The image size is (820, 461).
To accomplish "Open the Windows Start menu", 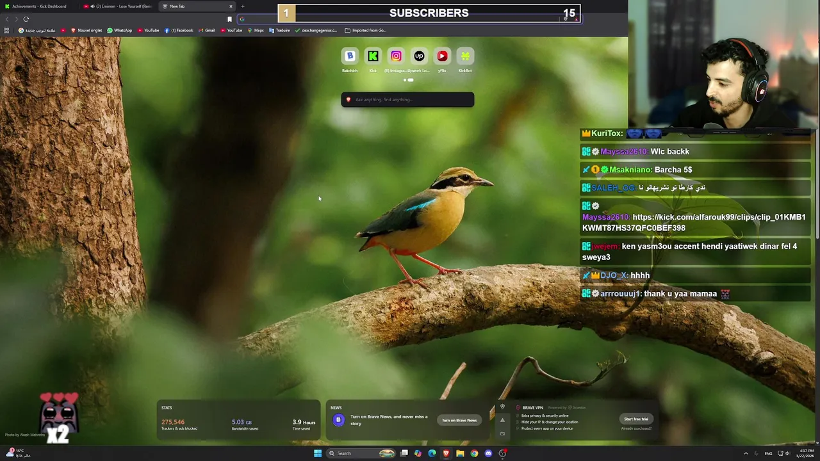I will click(318, 453).
